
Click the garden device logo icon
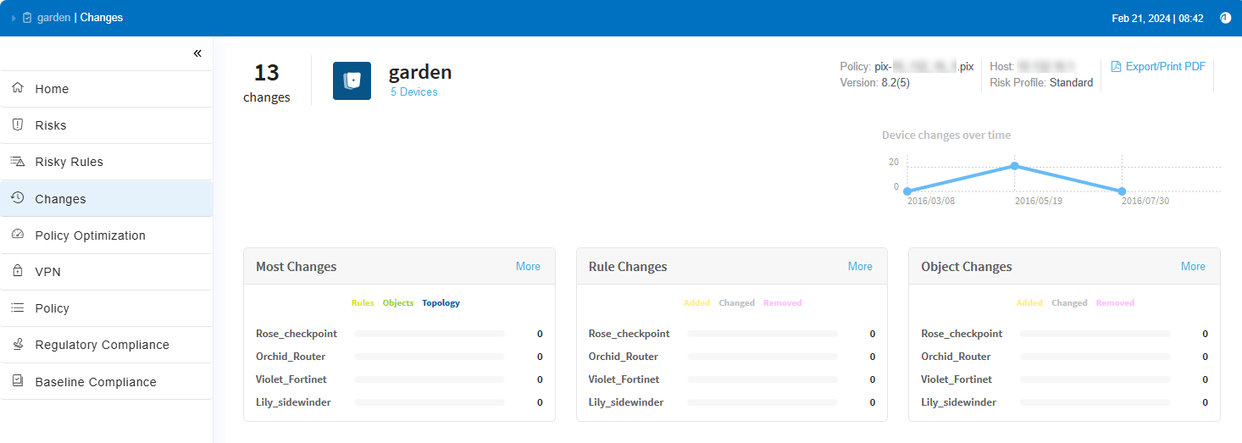tap(352, 80)
